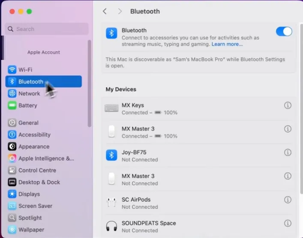Go back with the left chevron
The image size is (303, 238).
click(x=105, y=12)
